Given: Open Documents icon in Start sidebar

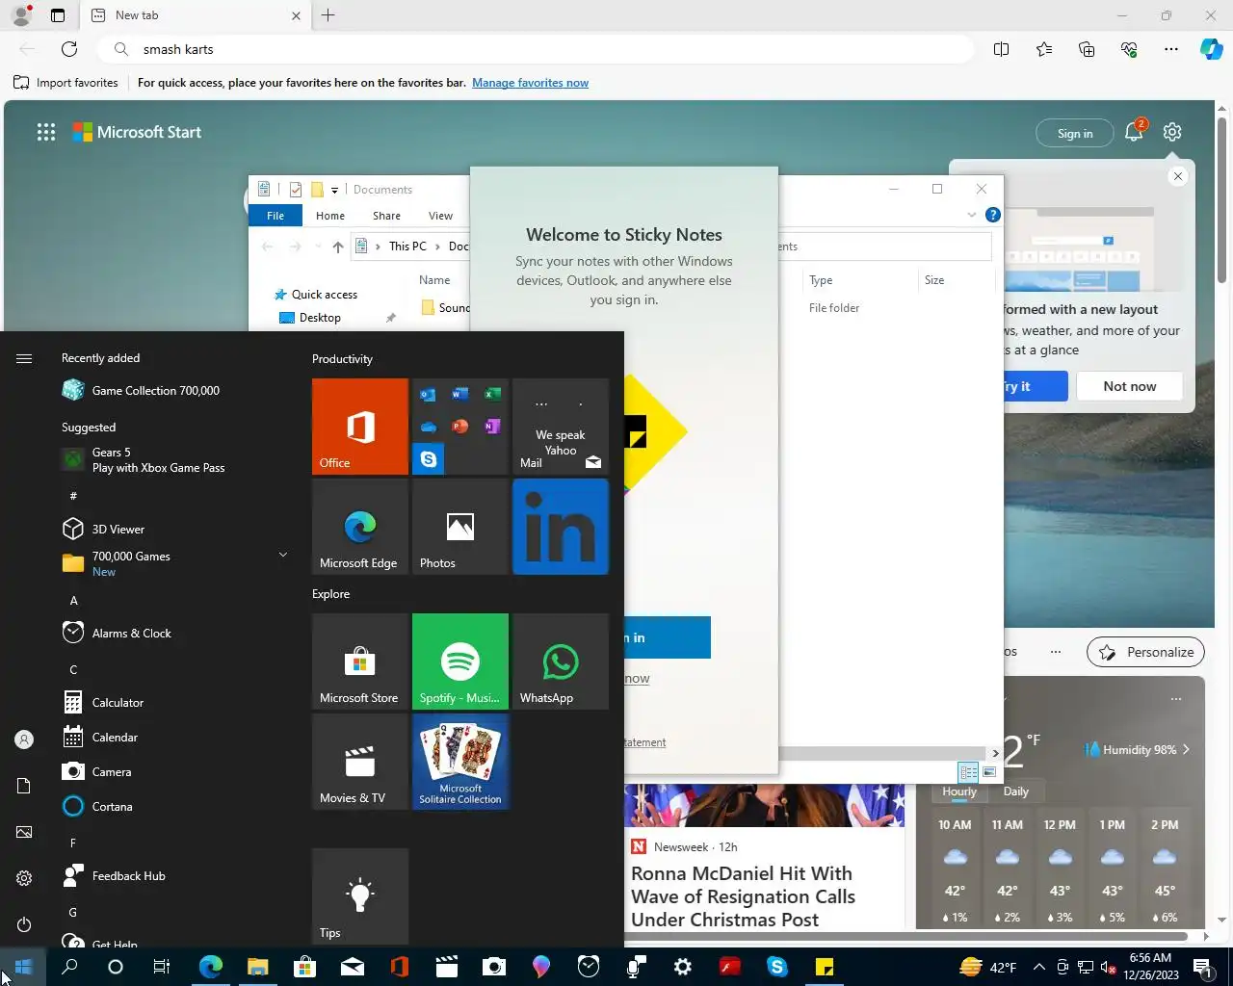Looking at the screenshot, I should tap(24, 786).
